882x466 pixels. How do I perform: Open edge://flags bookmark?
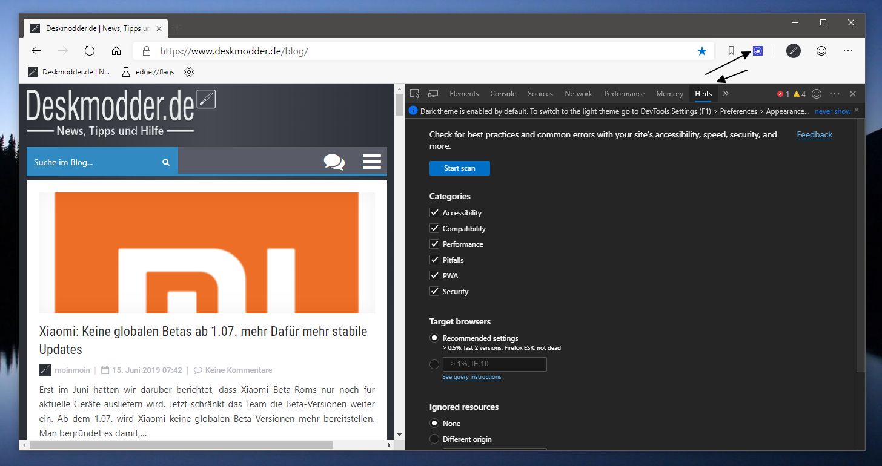tap(148, 72)
